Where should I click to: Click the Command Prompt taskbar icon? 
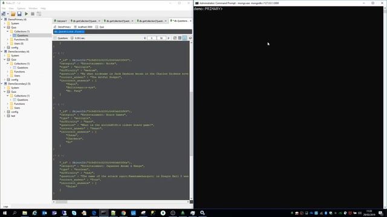pos(103,213)
